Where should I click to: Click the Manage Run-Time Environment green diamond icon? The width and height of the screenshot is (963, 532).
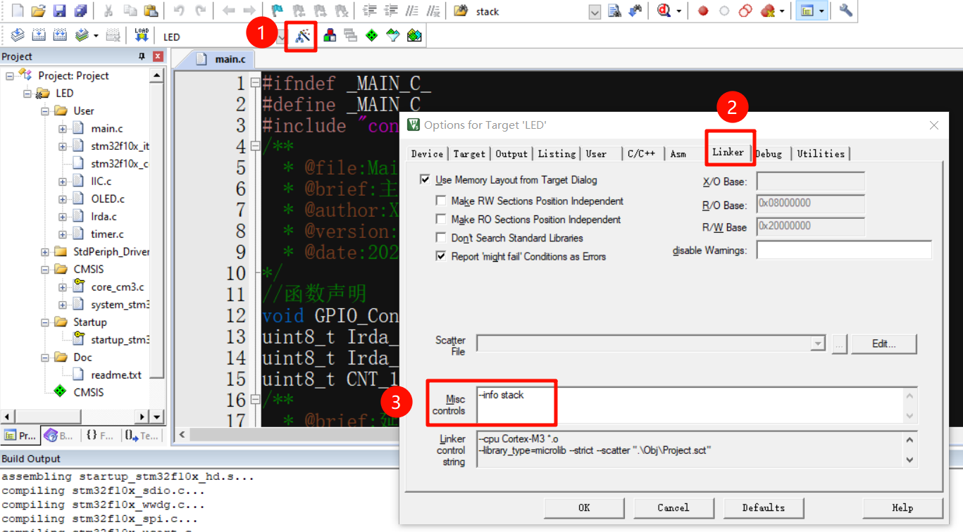click(x=372, y=35)
